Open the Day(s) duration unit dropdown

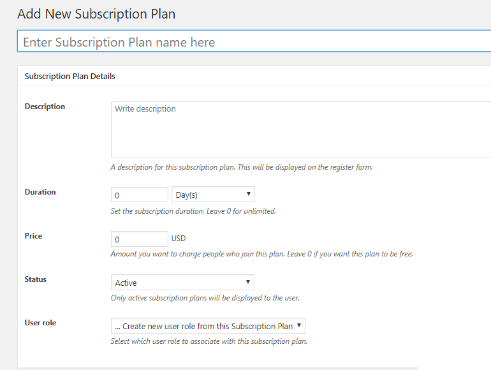pyautogui.click(x=213, y=195)
